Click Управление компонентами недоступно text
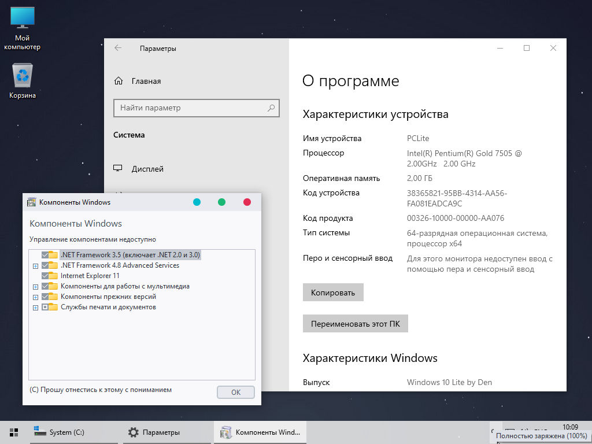Screen dimensions: 592x444 92,239
